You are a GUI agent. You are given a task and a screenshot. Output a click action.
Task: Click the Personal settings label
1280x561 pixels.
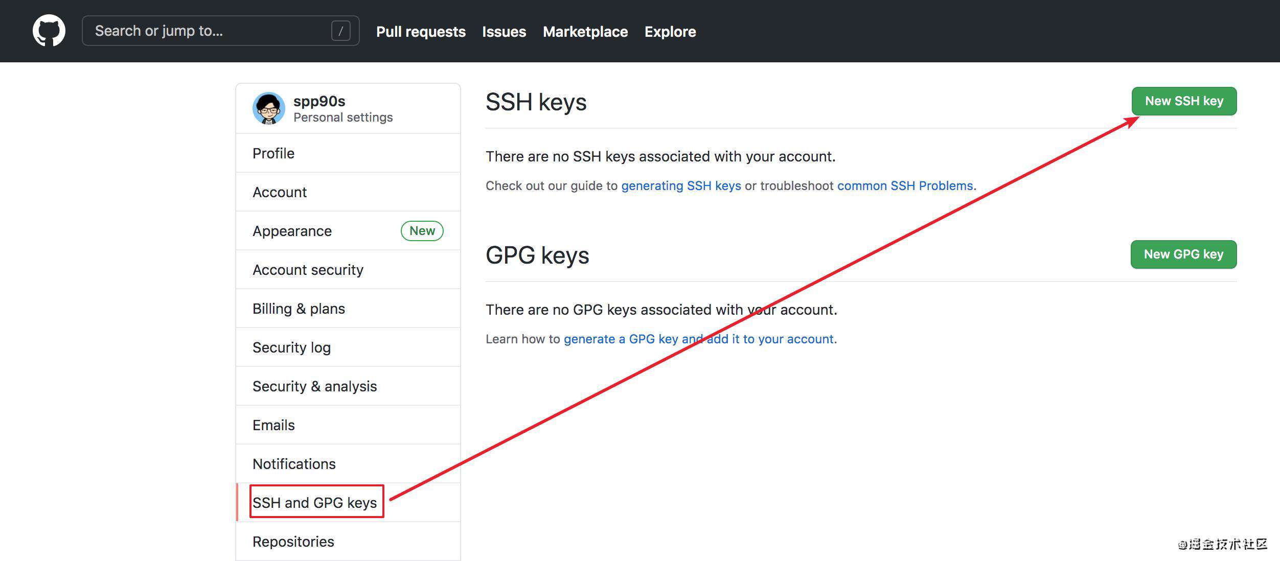click(343, 118)
